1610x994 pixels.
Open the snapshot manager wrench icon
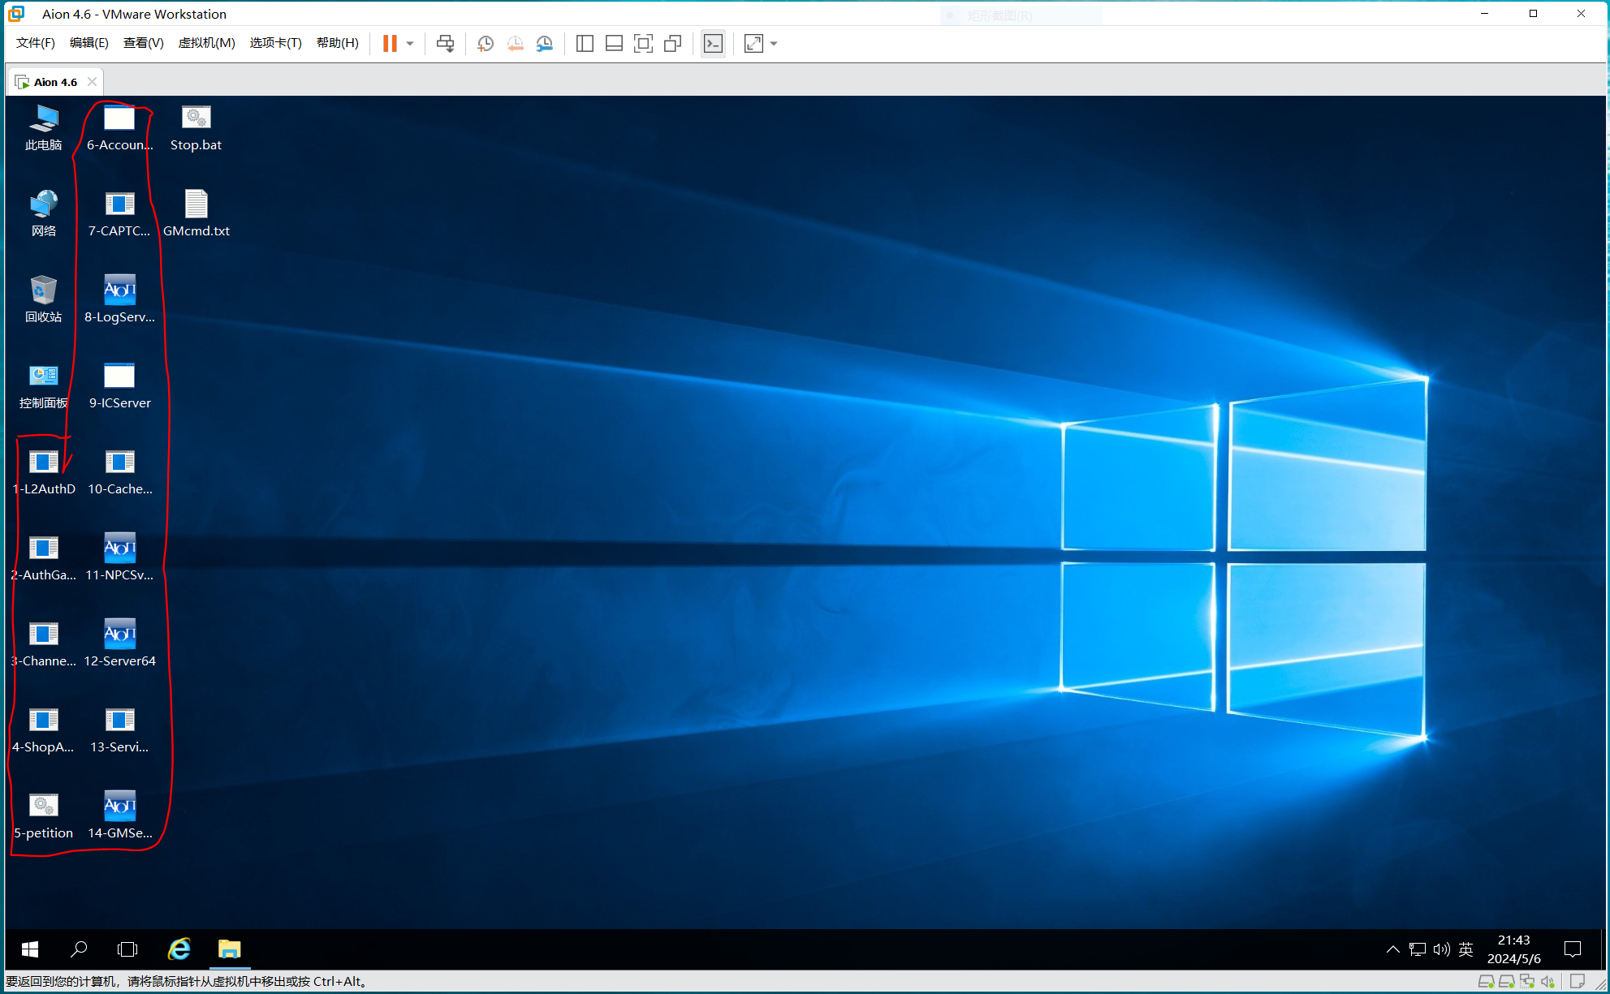[x=545, y=44]
